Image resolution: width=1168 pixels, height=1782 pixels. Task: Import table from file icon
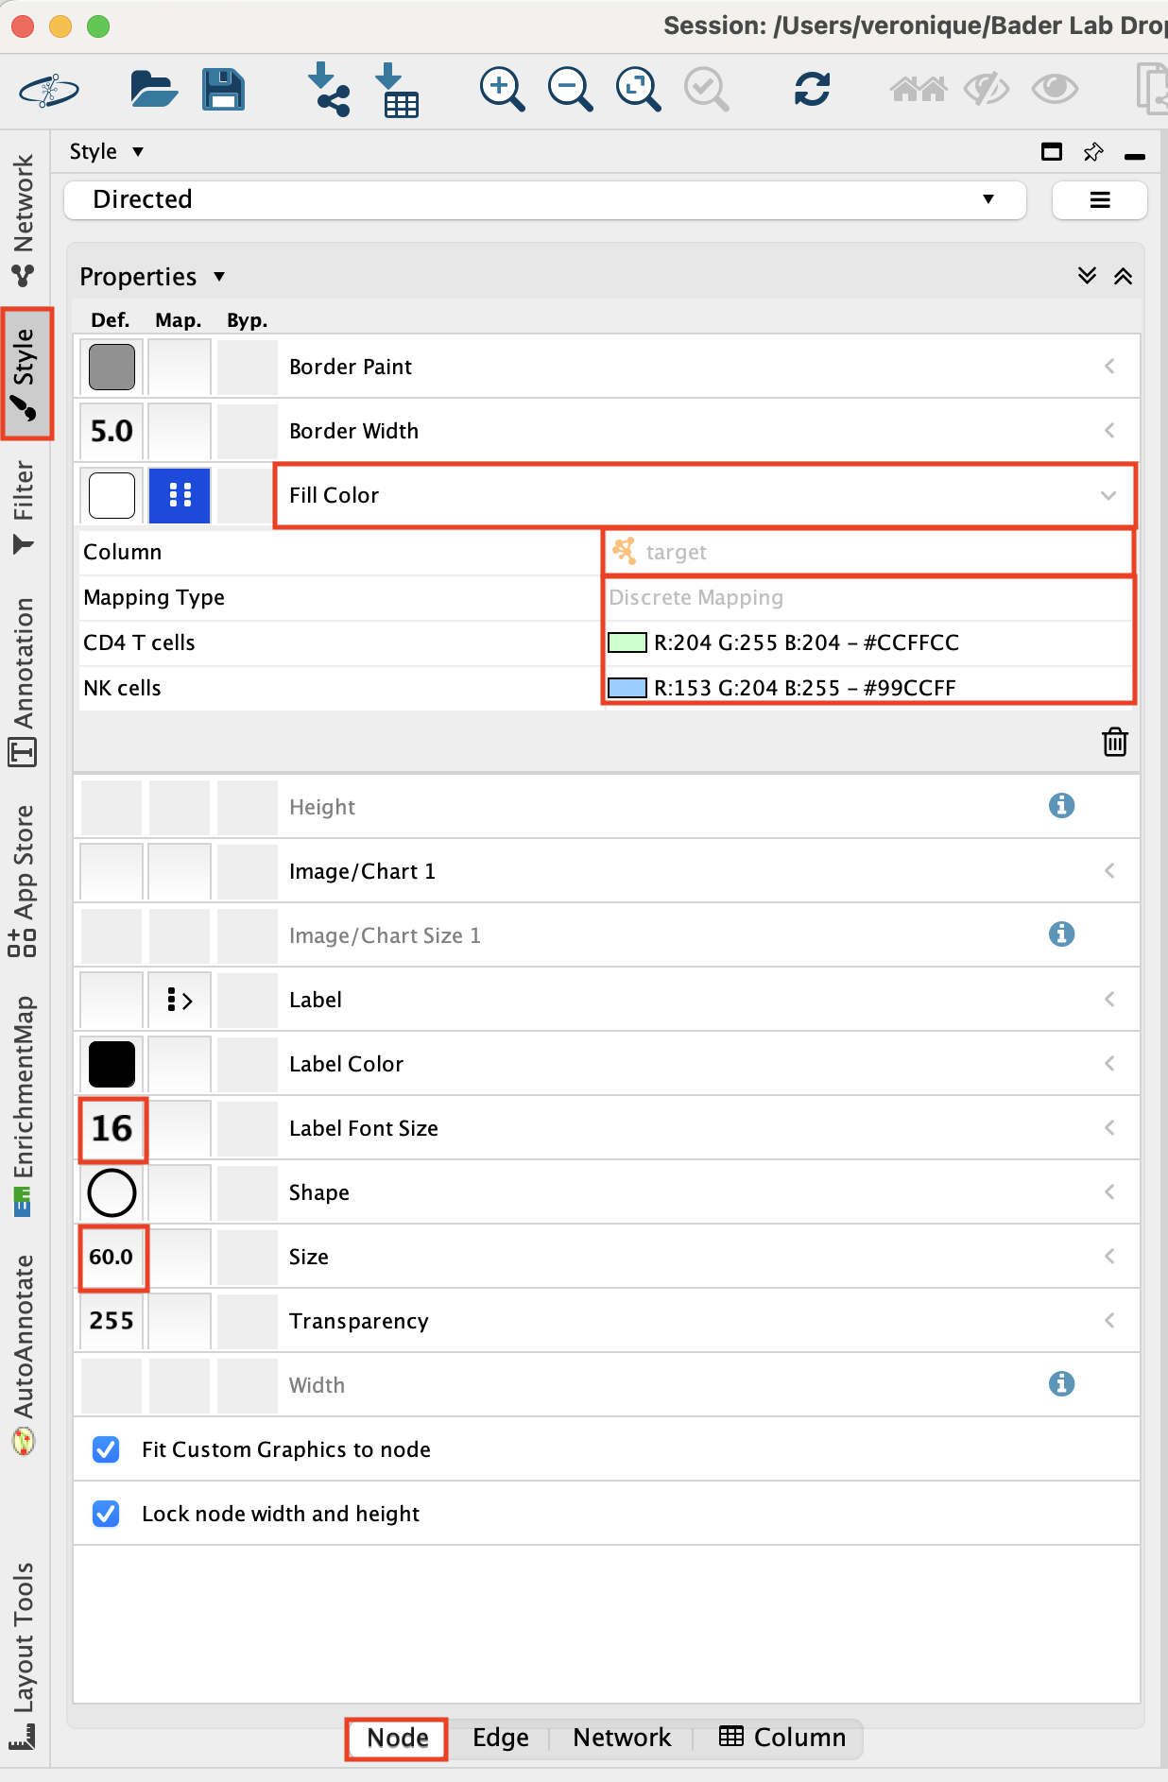point(397,90)
